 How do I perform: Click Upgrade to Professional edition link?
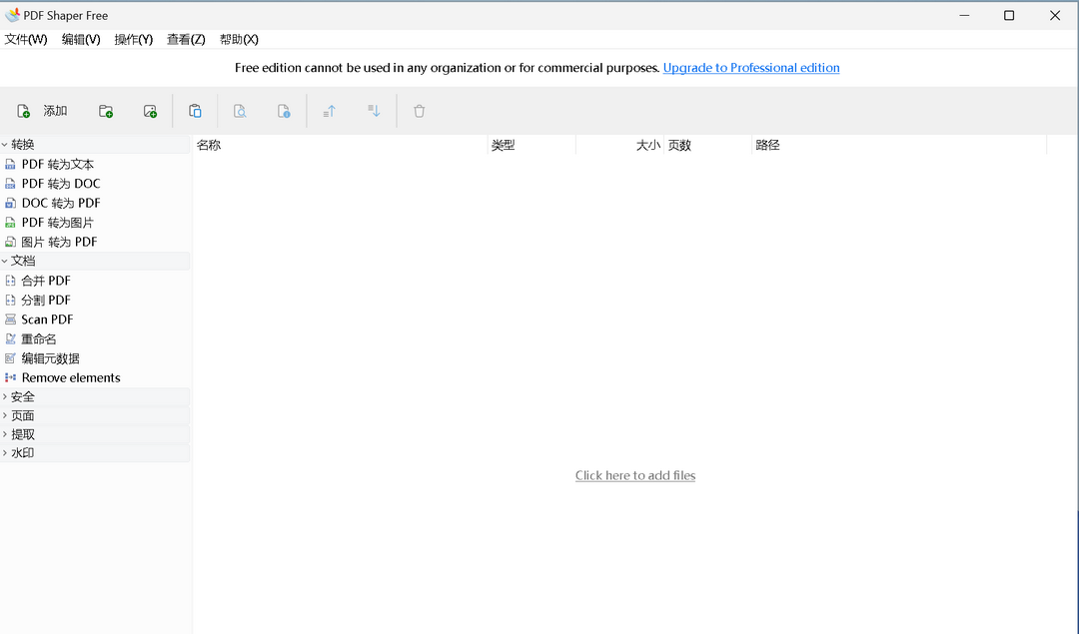click(x=751, y=68)
